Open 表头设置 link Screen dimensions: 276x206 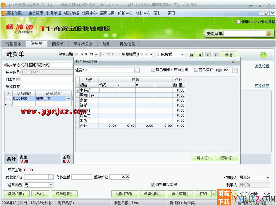click(262, 66)
